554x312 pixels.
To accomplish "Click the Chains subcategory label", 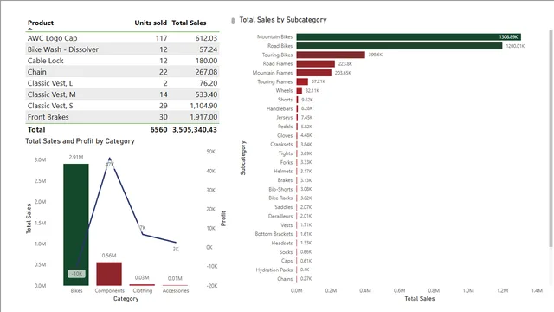I will (285, 279).
